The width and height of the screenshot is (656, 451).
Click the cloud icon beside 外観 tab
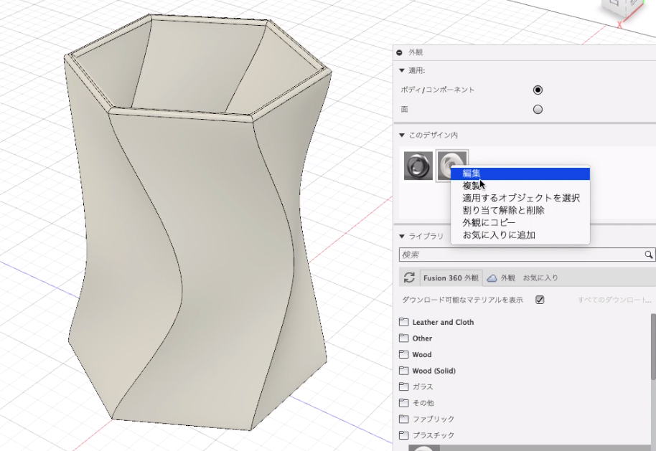492,278
